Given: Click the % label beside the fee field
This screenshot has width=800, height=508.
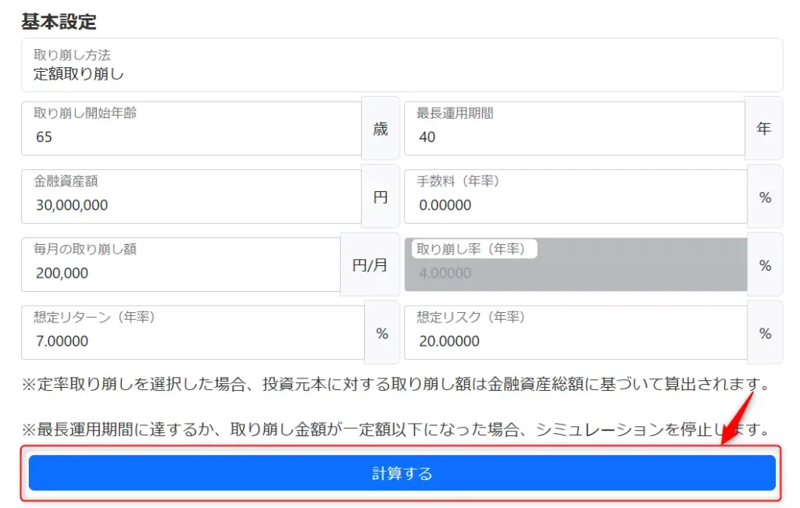Looking at the screenshot, I should (763, 196).
